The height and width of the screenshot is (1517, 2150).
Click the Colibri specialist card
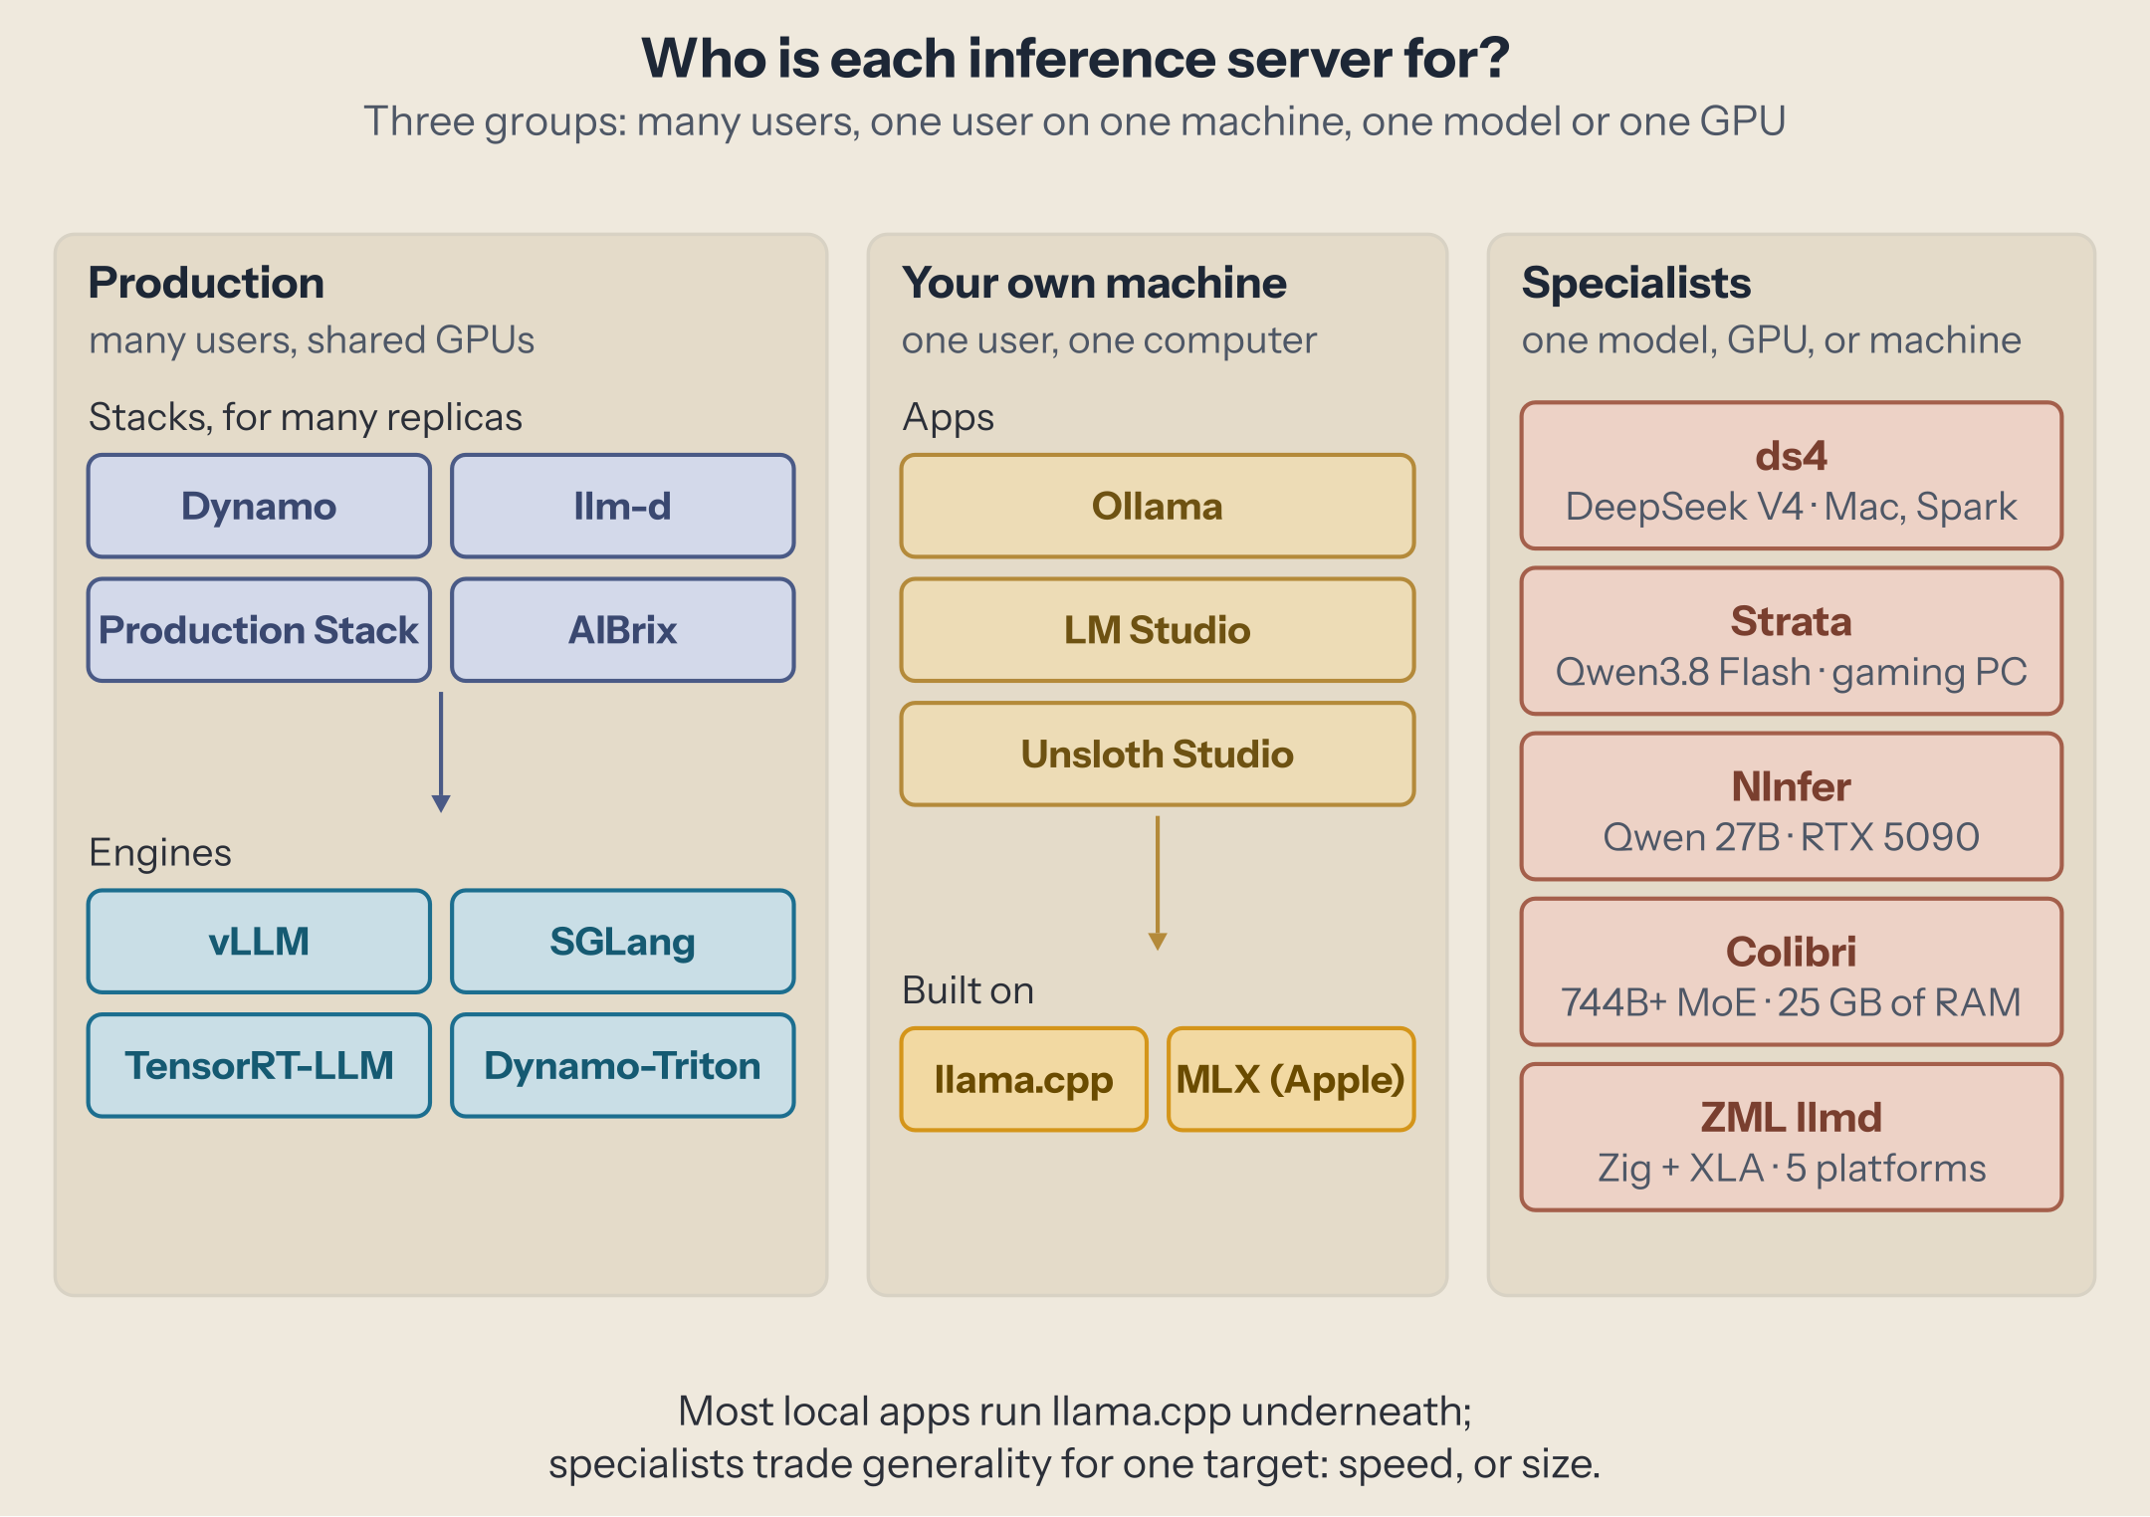(x=1792, y=972)
